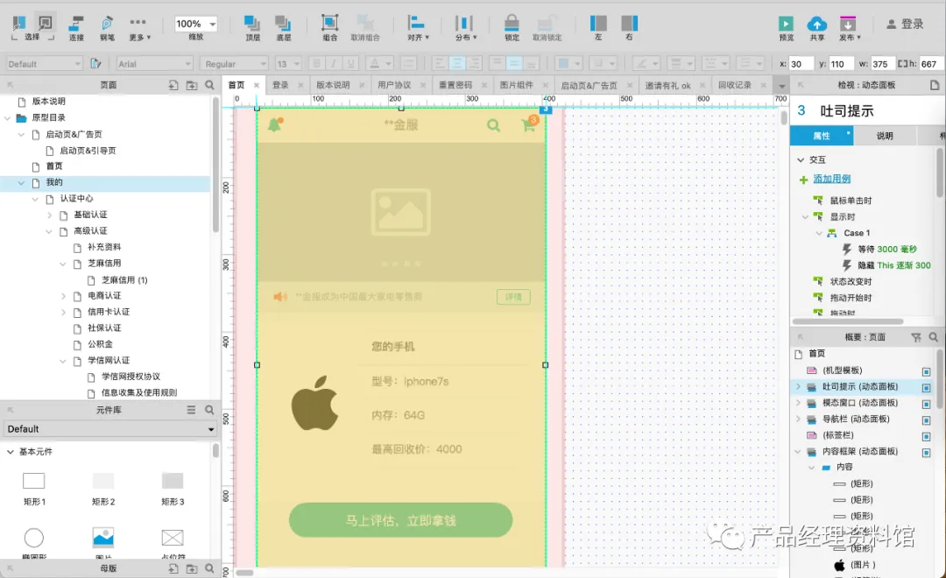Collapse the 基本元件 section
The width and height of the screenshot is (946, 578).
10,451
